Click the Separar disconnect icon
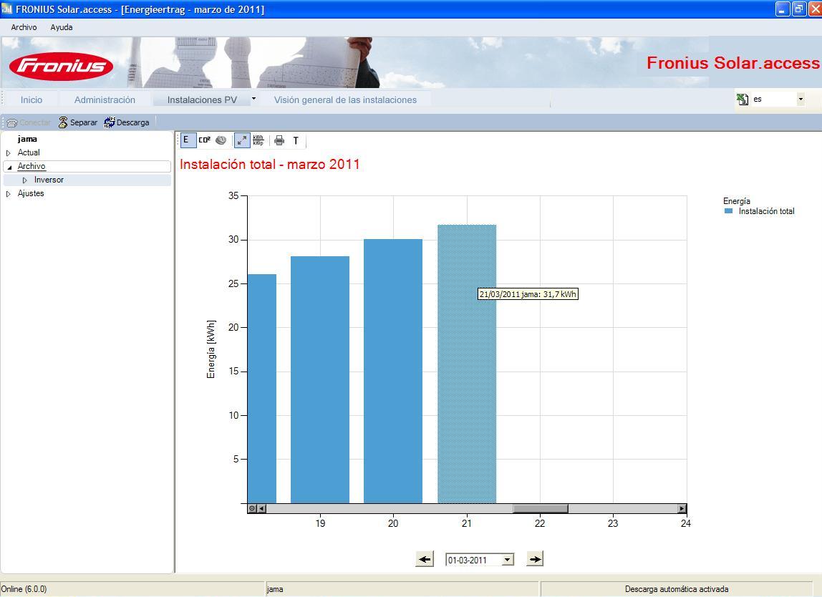 [x=63, y=122]
